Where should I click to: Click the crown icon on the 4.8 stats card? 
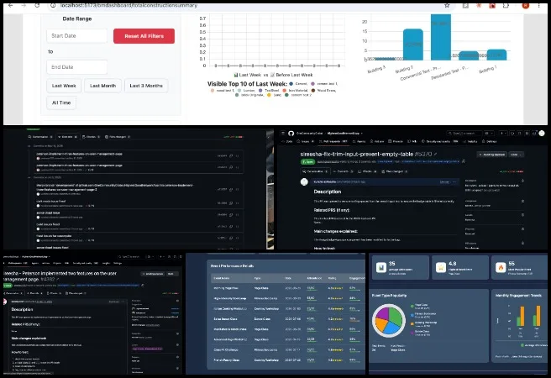pos(441,268)
